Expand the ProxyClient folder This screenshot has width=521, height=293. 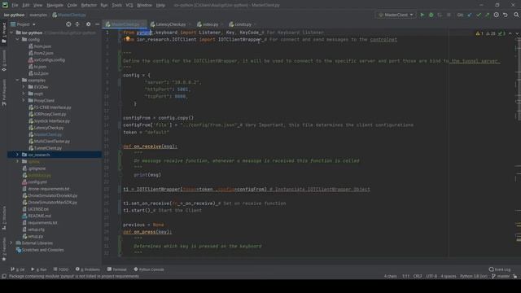point(24,101)
